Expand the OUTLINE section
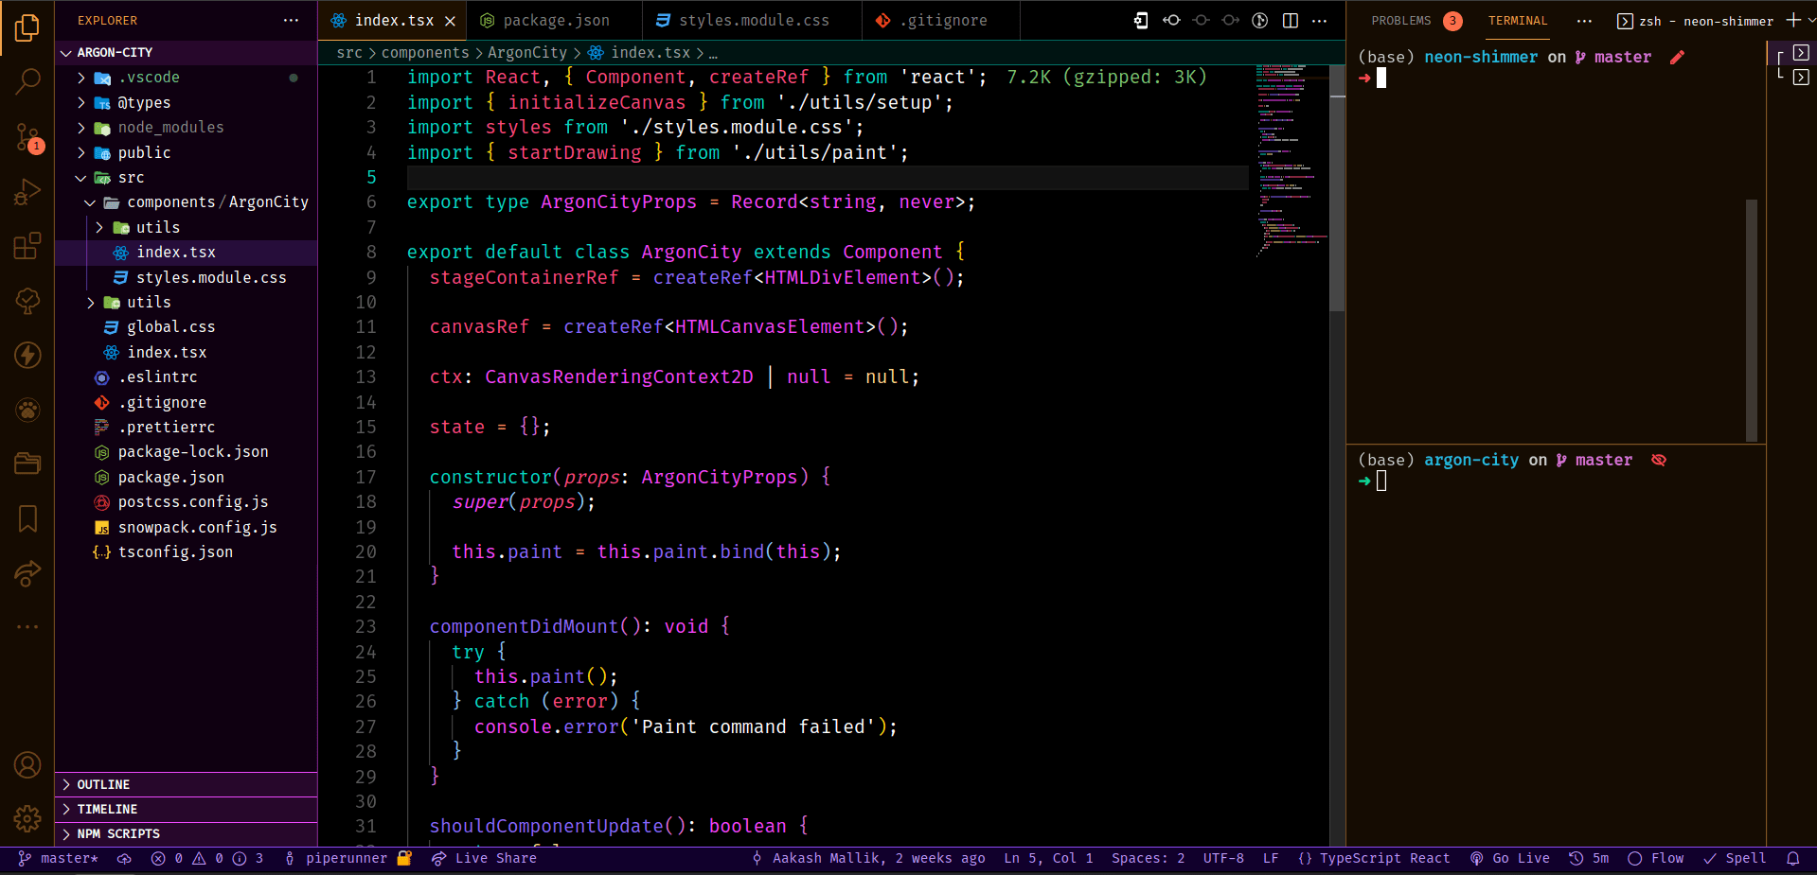 tap(186, 784)
